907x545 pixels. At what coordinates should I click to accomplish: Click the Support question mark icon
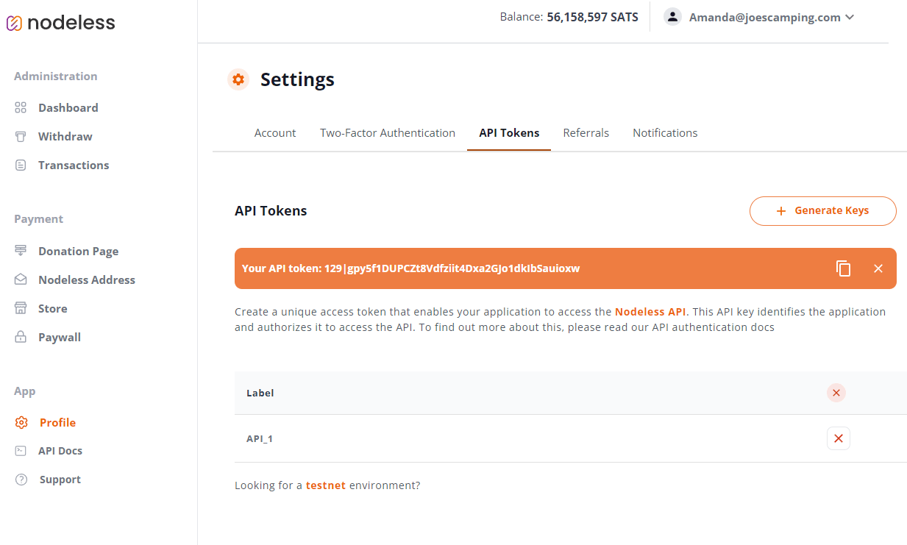click(22, 480)
